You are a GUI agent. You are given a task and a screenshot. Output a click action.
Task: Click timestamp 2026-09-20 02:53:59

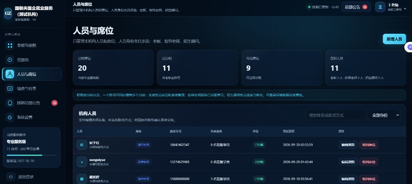[298, 145]
